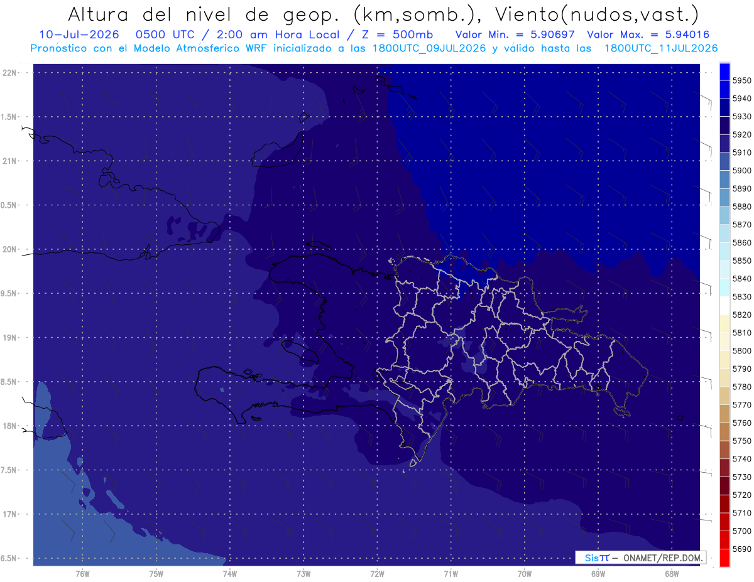Screen dimensions: 754x582
Task: Click legend swatch between 5840 and 5850
Action: (724, 269)
